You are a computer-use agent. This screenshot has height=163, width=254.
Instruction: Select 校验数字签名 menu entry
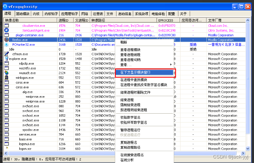point(144,117)
